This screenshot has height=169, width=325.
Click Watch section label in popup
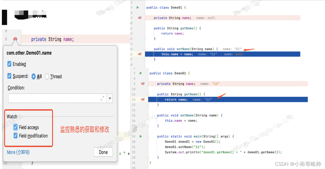[x=12, y=117]
